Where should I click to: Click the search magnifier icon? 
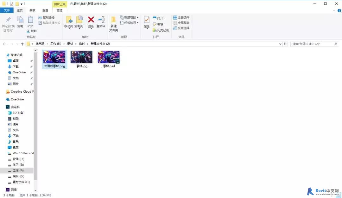tap(335, 44)
